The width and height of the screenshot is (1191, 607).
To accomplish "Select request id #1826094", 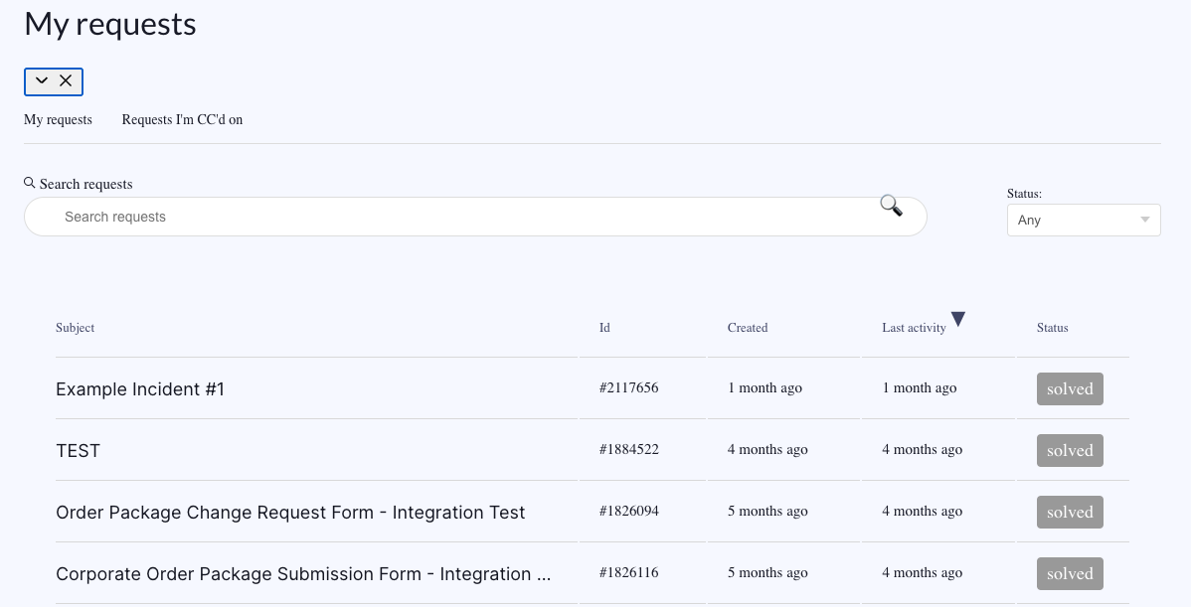I will (629, 511).
